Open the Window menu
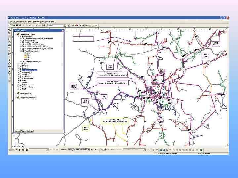This screenshot has height=178, width=238. point(47,22)
